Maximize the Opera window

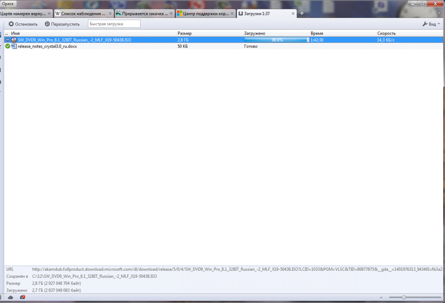[422, 3]
